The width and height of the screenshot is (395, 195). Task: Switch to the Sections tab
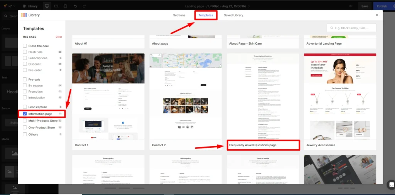tap(179, 15)
